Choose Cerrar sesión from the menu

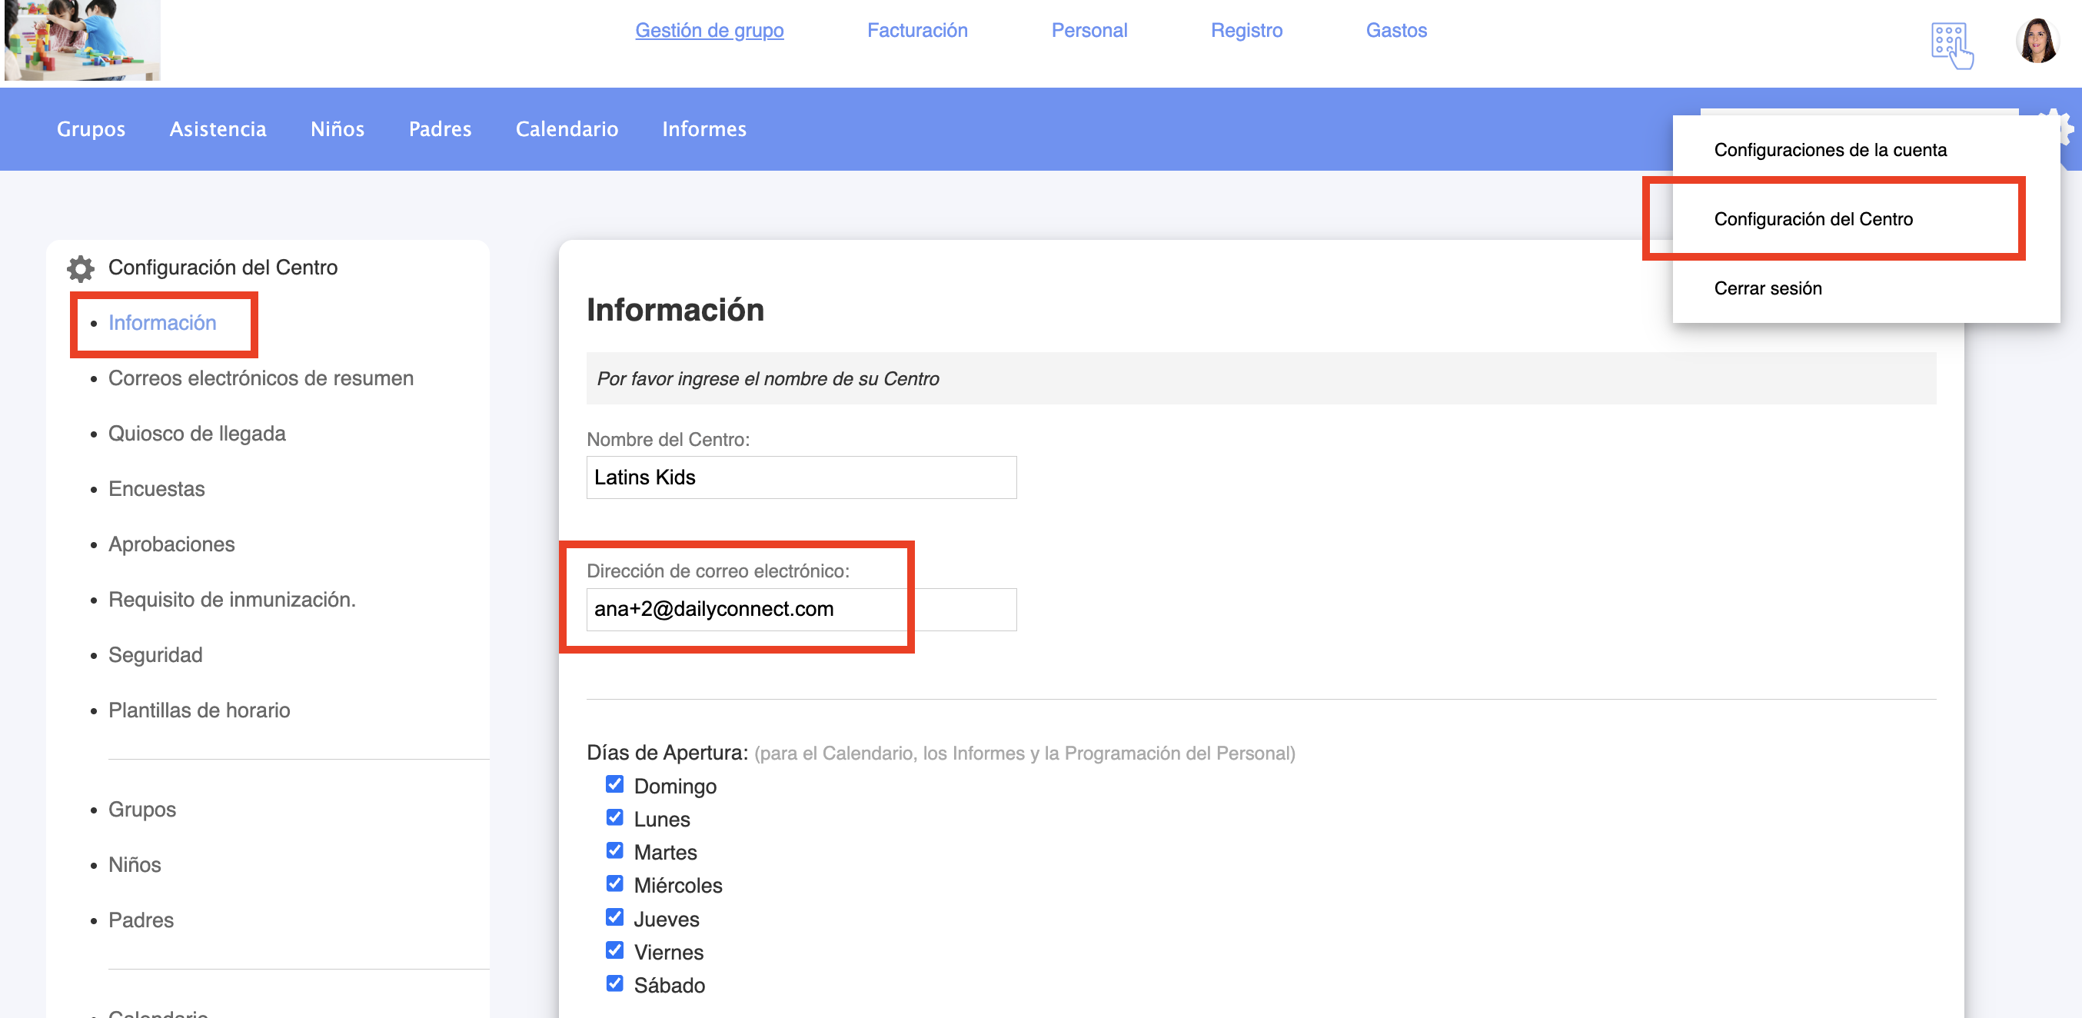point(1768,288)
